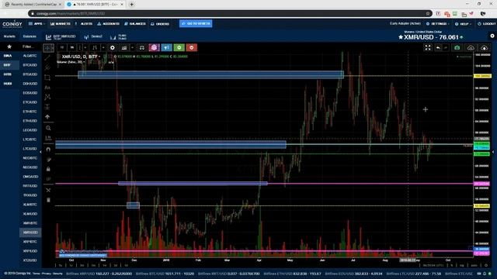Open the MARKETS menu item
The image size is (497, 279).
[x=61, y=24]
